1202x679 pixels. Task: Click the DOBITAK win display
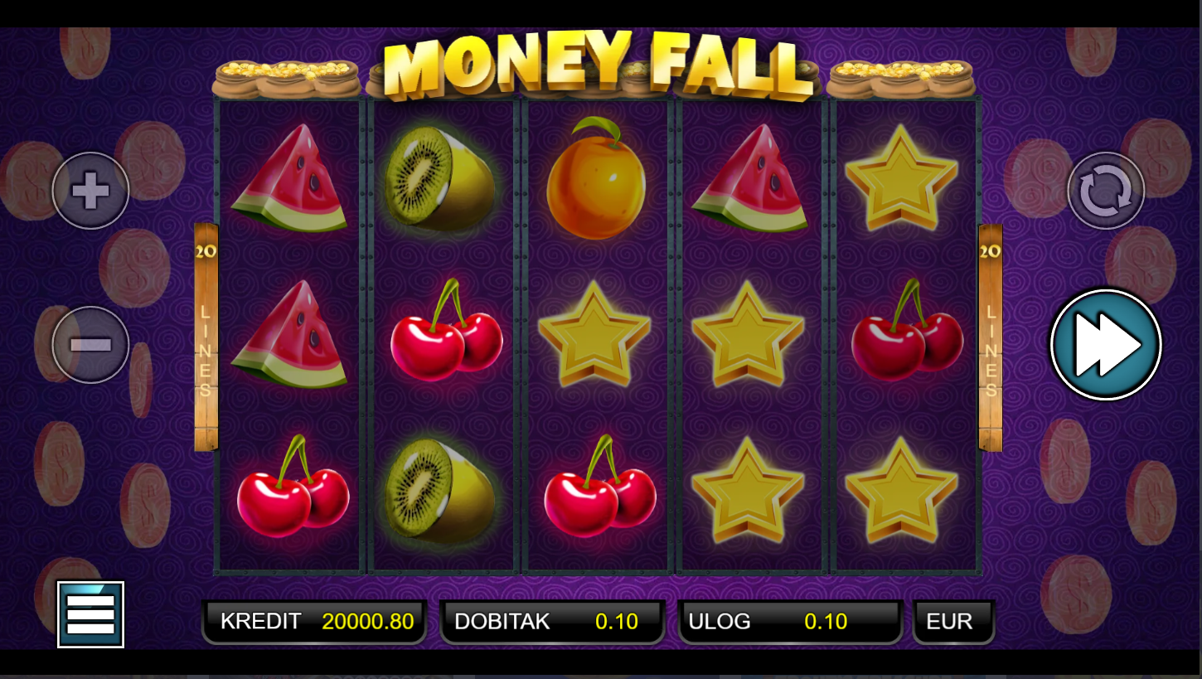[x=552, y=622]
